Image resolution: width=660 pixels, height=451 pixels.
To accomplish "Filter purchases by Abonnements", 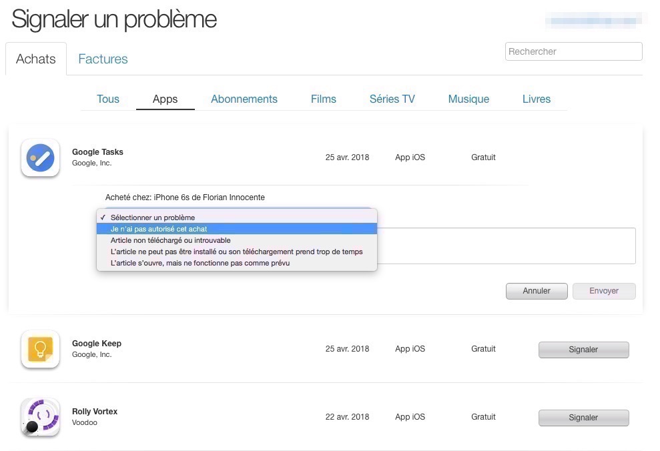I will [x=244, y=99].
